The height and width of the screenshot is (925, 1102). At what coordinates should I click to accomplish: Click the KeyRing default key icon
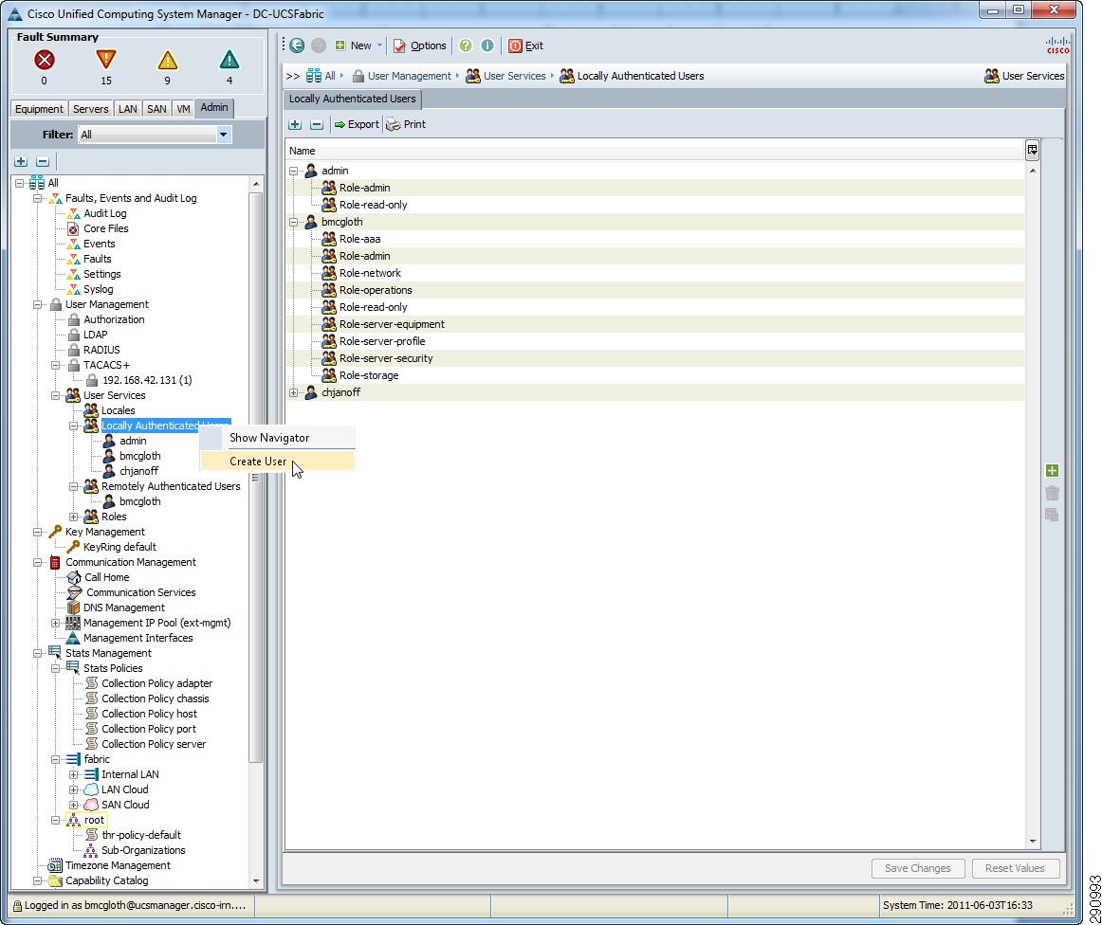(73, 547)
